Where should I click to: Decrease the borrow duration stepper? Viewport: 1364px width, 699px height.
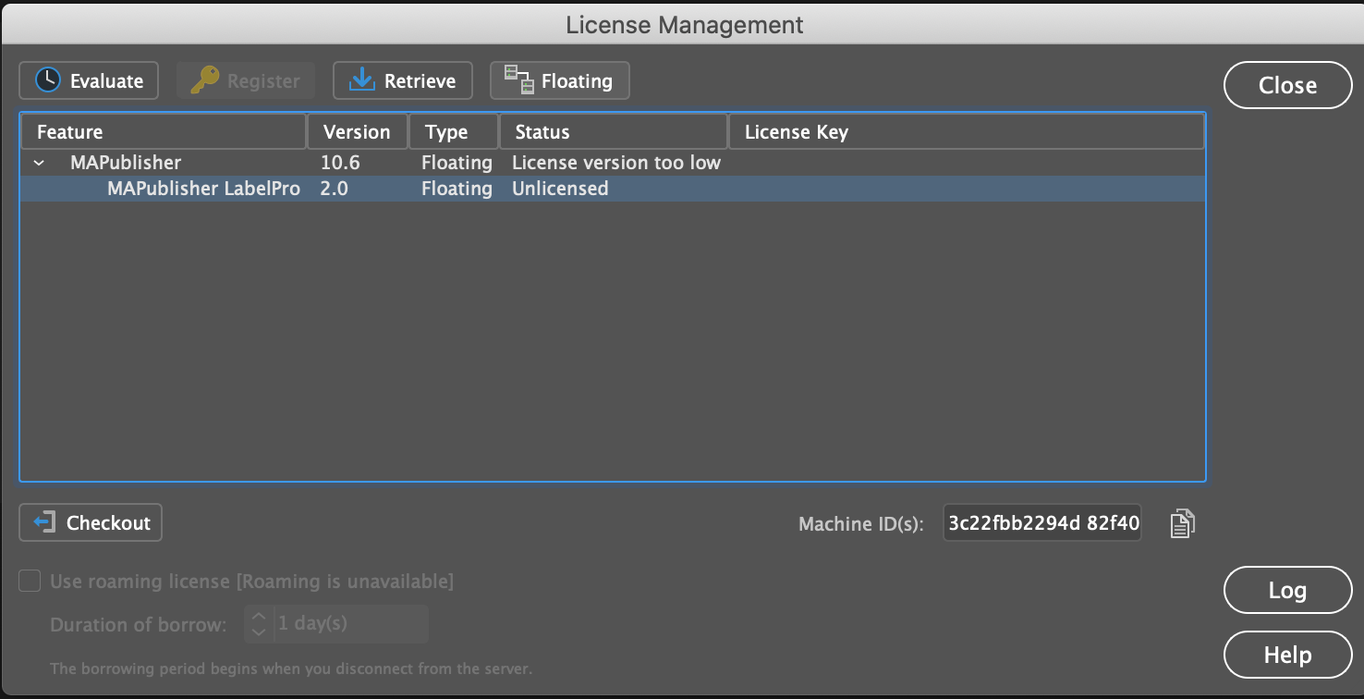259,632
